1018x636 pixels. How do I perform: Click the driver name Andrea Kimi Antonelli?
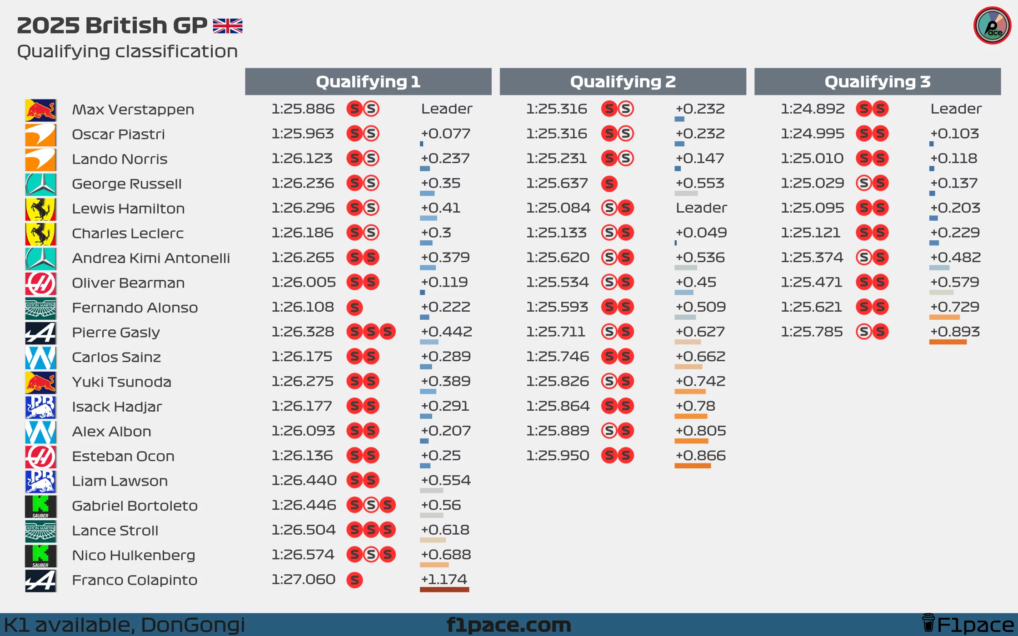coord(151,258)
